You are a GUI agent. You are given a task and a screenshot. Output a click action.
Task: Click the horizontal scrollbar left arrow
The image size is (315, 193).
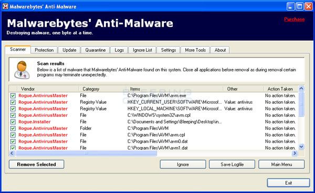tap(12, 153)
